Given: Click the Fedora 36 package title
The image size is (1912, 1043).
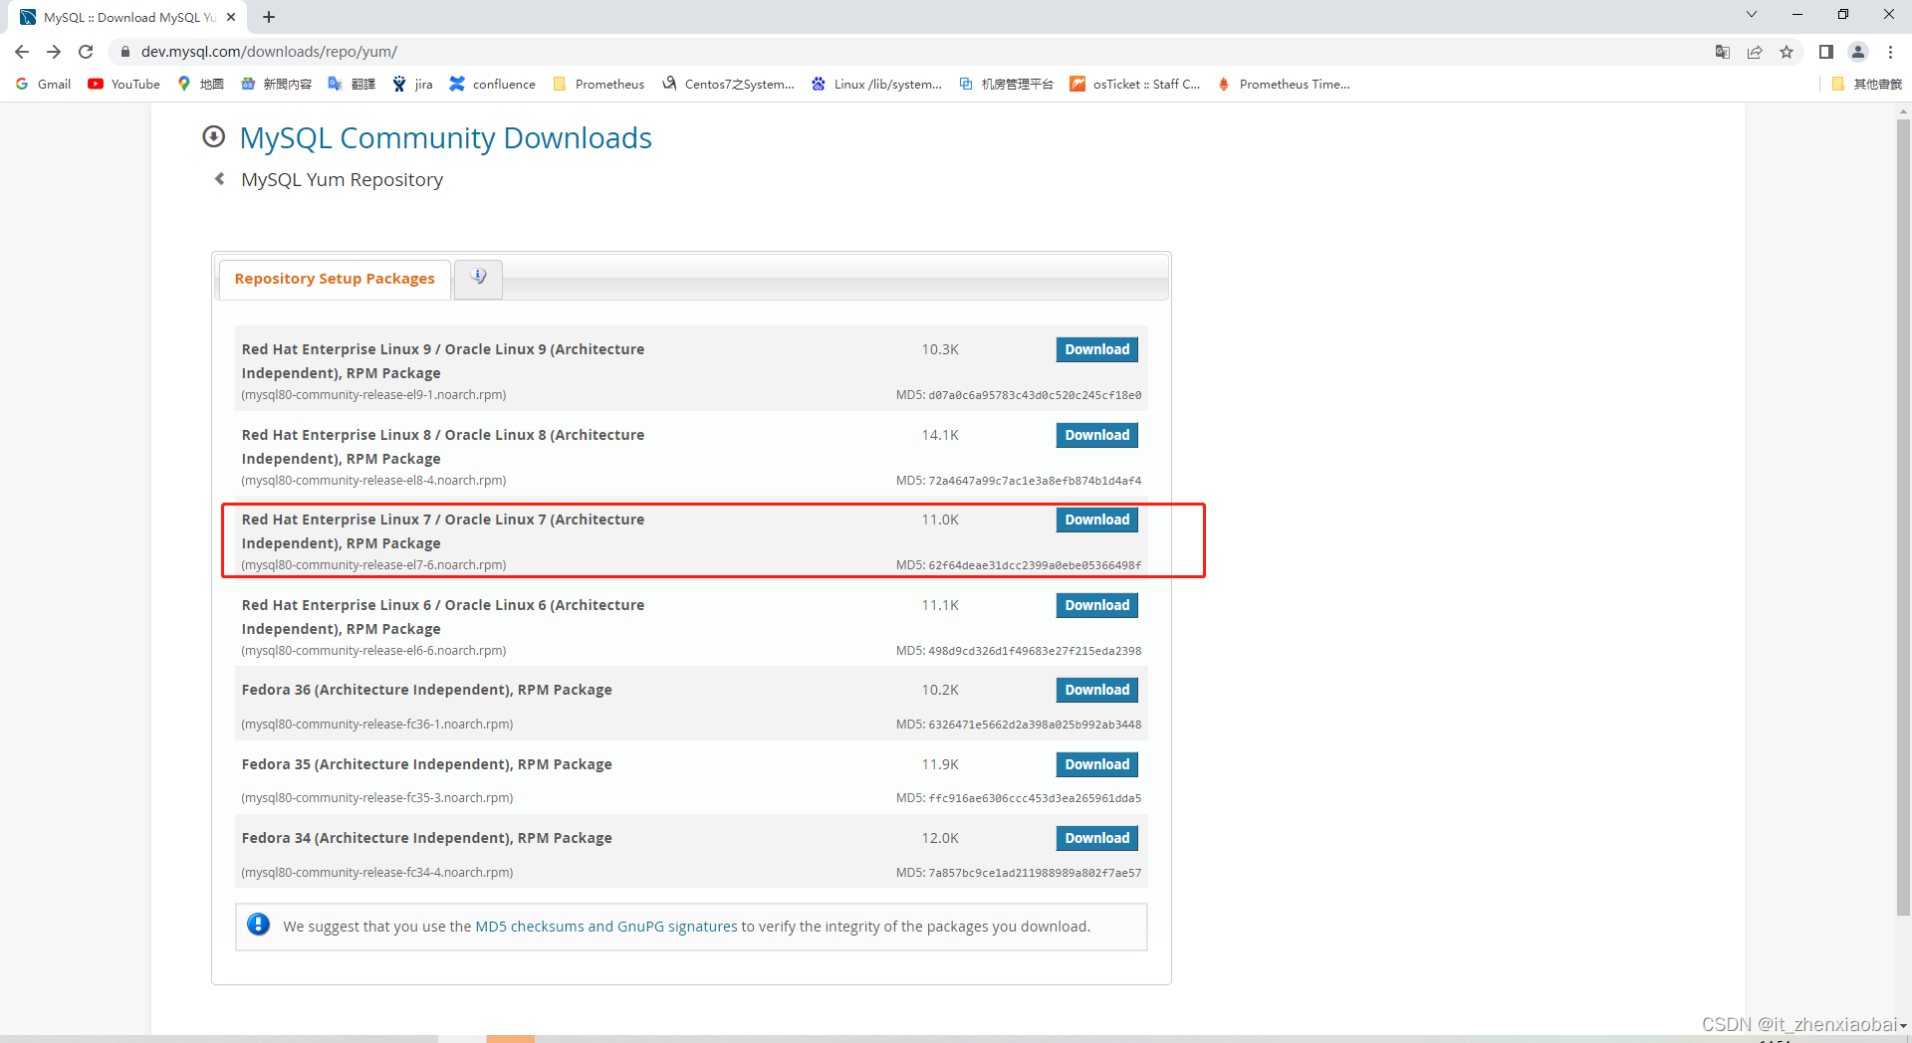Looking at the screenshot, I should pyautogui.click(x=426, y=690).
